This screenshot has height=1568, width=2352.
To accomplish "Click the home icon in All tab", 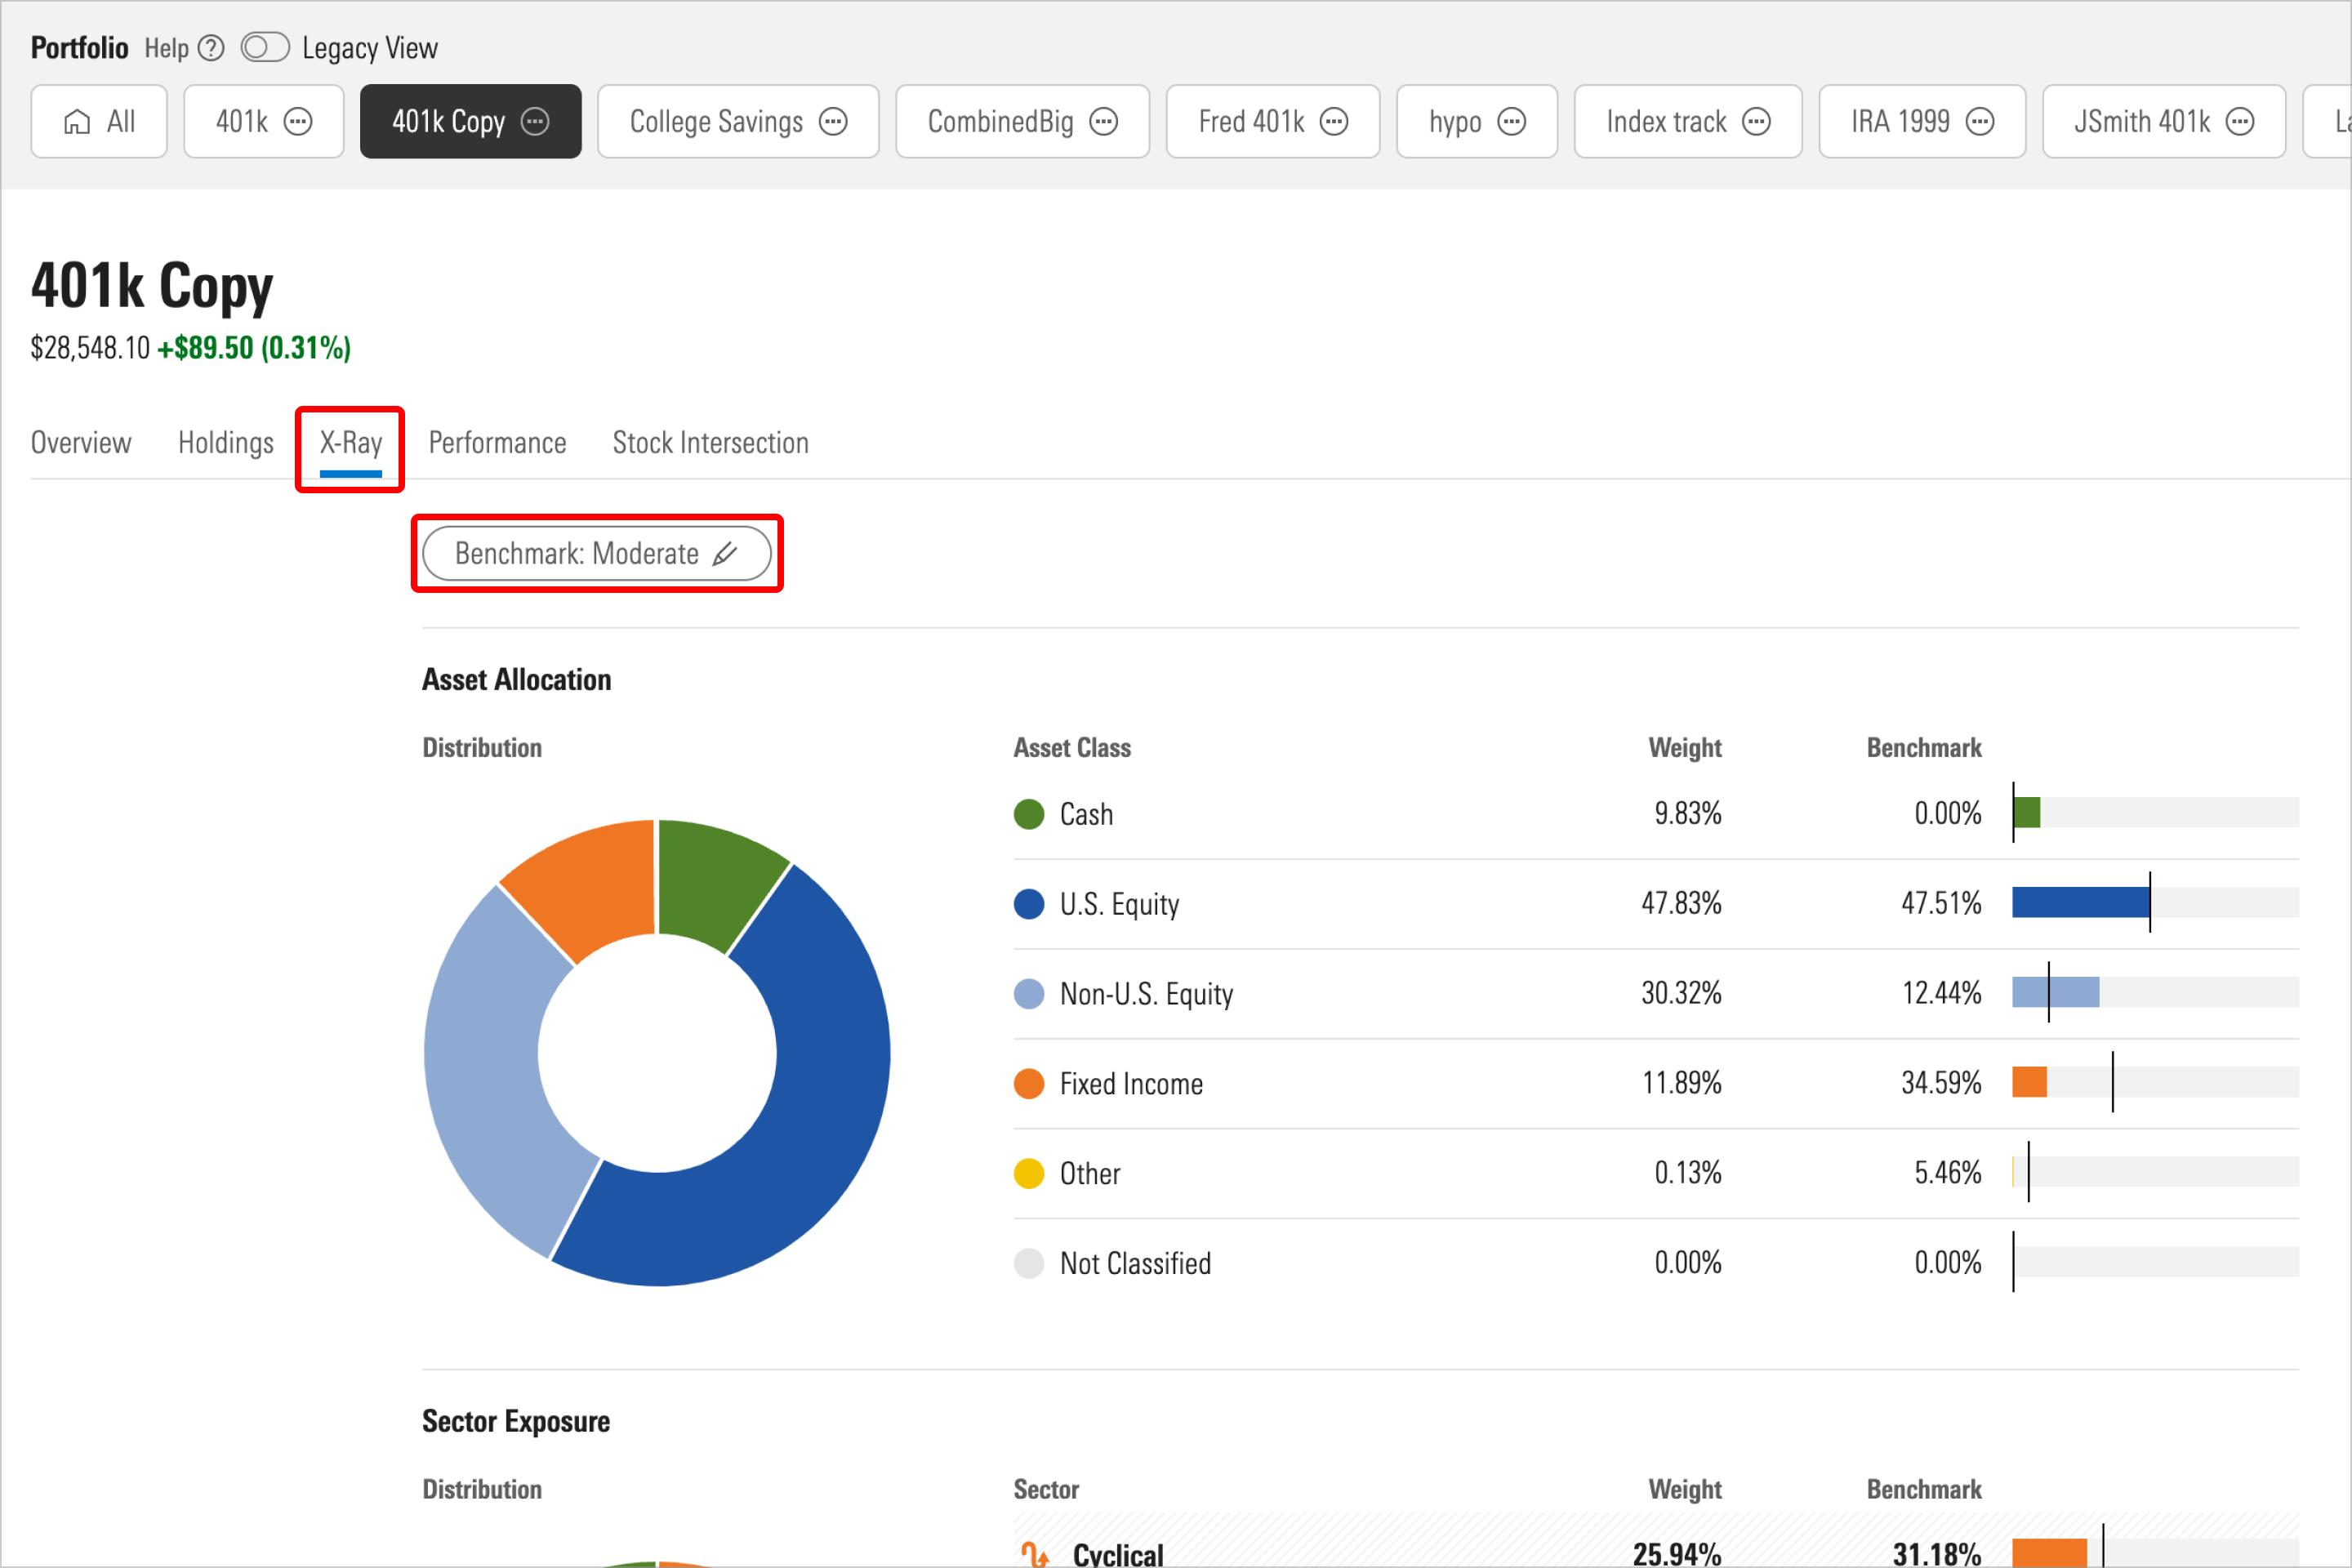I will pos(77,122).
